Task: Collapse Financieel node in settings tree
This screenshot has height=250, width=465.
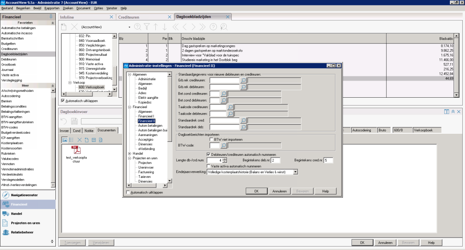Action: (129, 107)
